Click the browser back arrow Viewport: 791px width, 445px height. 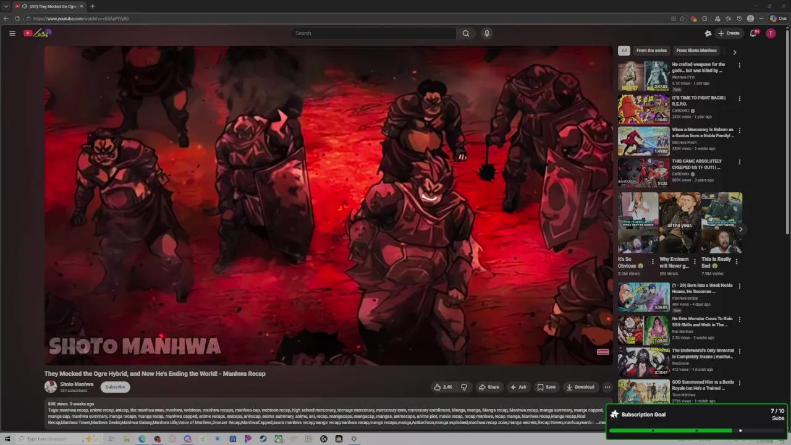6,19
